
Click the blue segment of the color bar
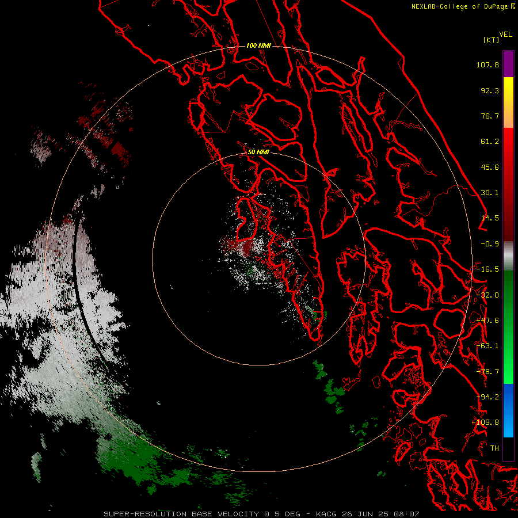tap(508, 410)
